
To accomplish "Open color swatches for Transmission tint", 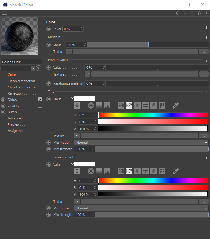I will [x=162, y=171].
